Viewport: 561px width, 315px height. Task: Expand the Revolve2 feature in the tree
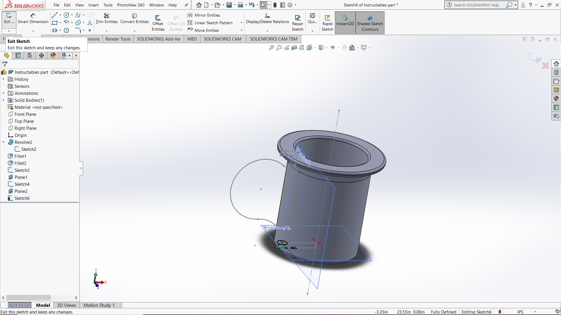[3, 142]
